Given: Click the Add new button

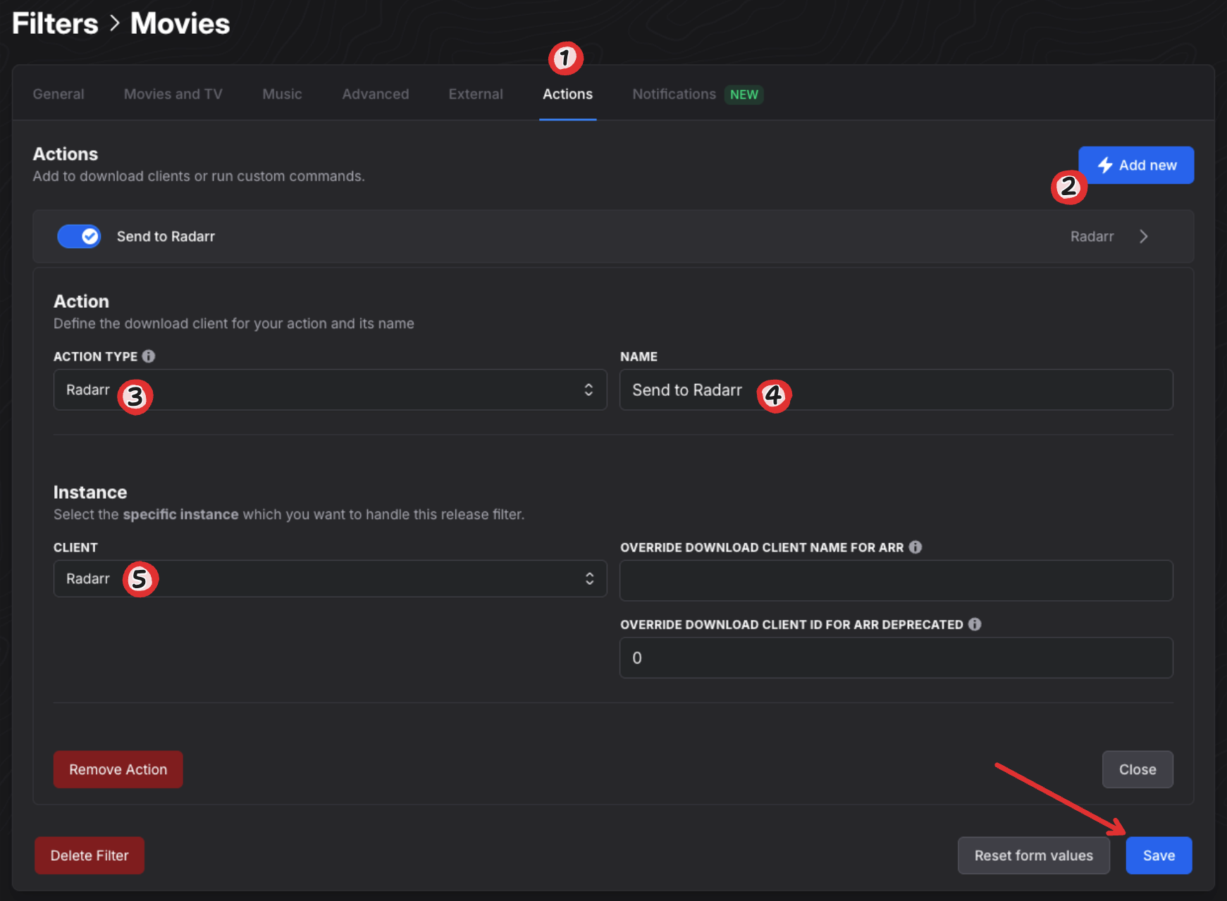Looking at the screenshot, I should [1136, 166].
